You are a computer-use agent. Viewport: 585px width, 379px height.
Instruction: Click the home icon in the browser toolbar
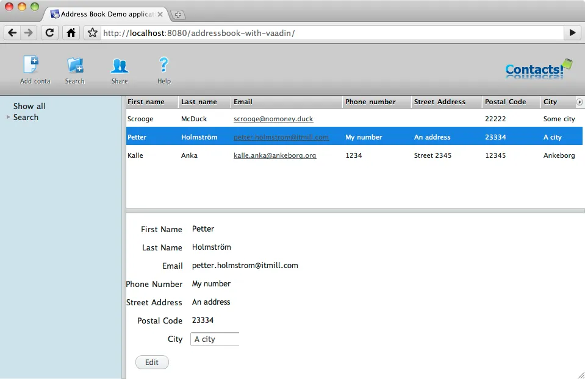[70, 32]
